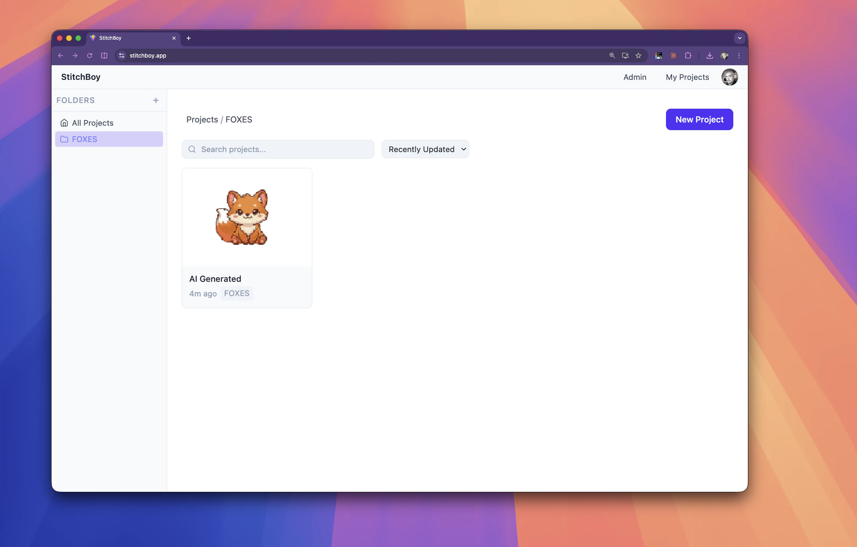The width and height of the screenshot is (857, 547).
Task: Expand the tab search chevron
Action: point(739,38)
